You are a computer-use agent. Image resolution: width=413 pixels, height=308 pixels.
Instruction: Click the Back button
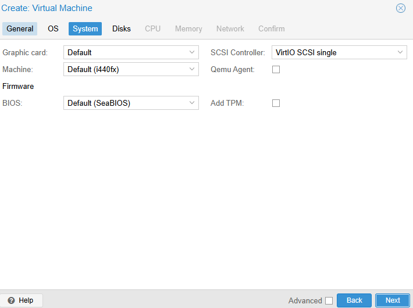(x=354, y=300)
